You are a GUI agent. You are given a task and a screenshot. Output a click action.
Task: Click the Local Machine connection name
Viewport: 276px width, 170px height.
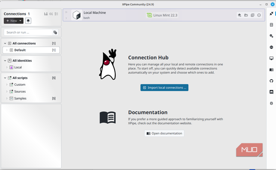coord(95,13)
